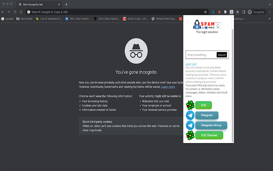Toggle the browser side panel icon

pyautogui.click(x=244, y=12)
